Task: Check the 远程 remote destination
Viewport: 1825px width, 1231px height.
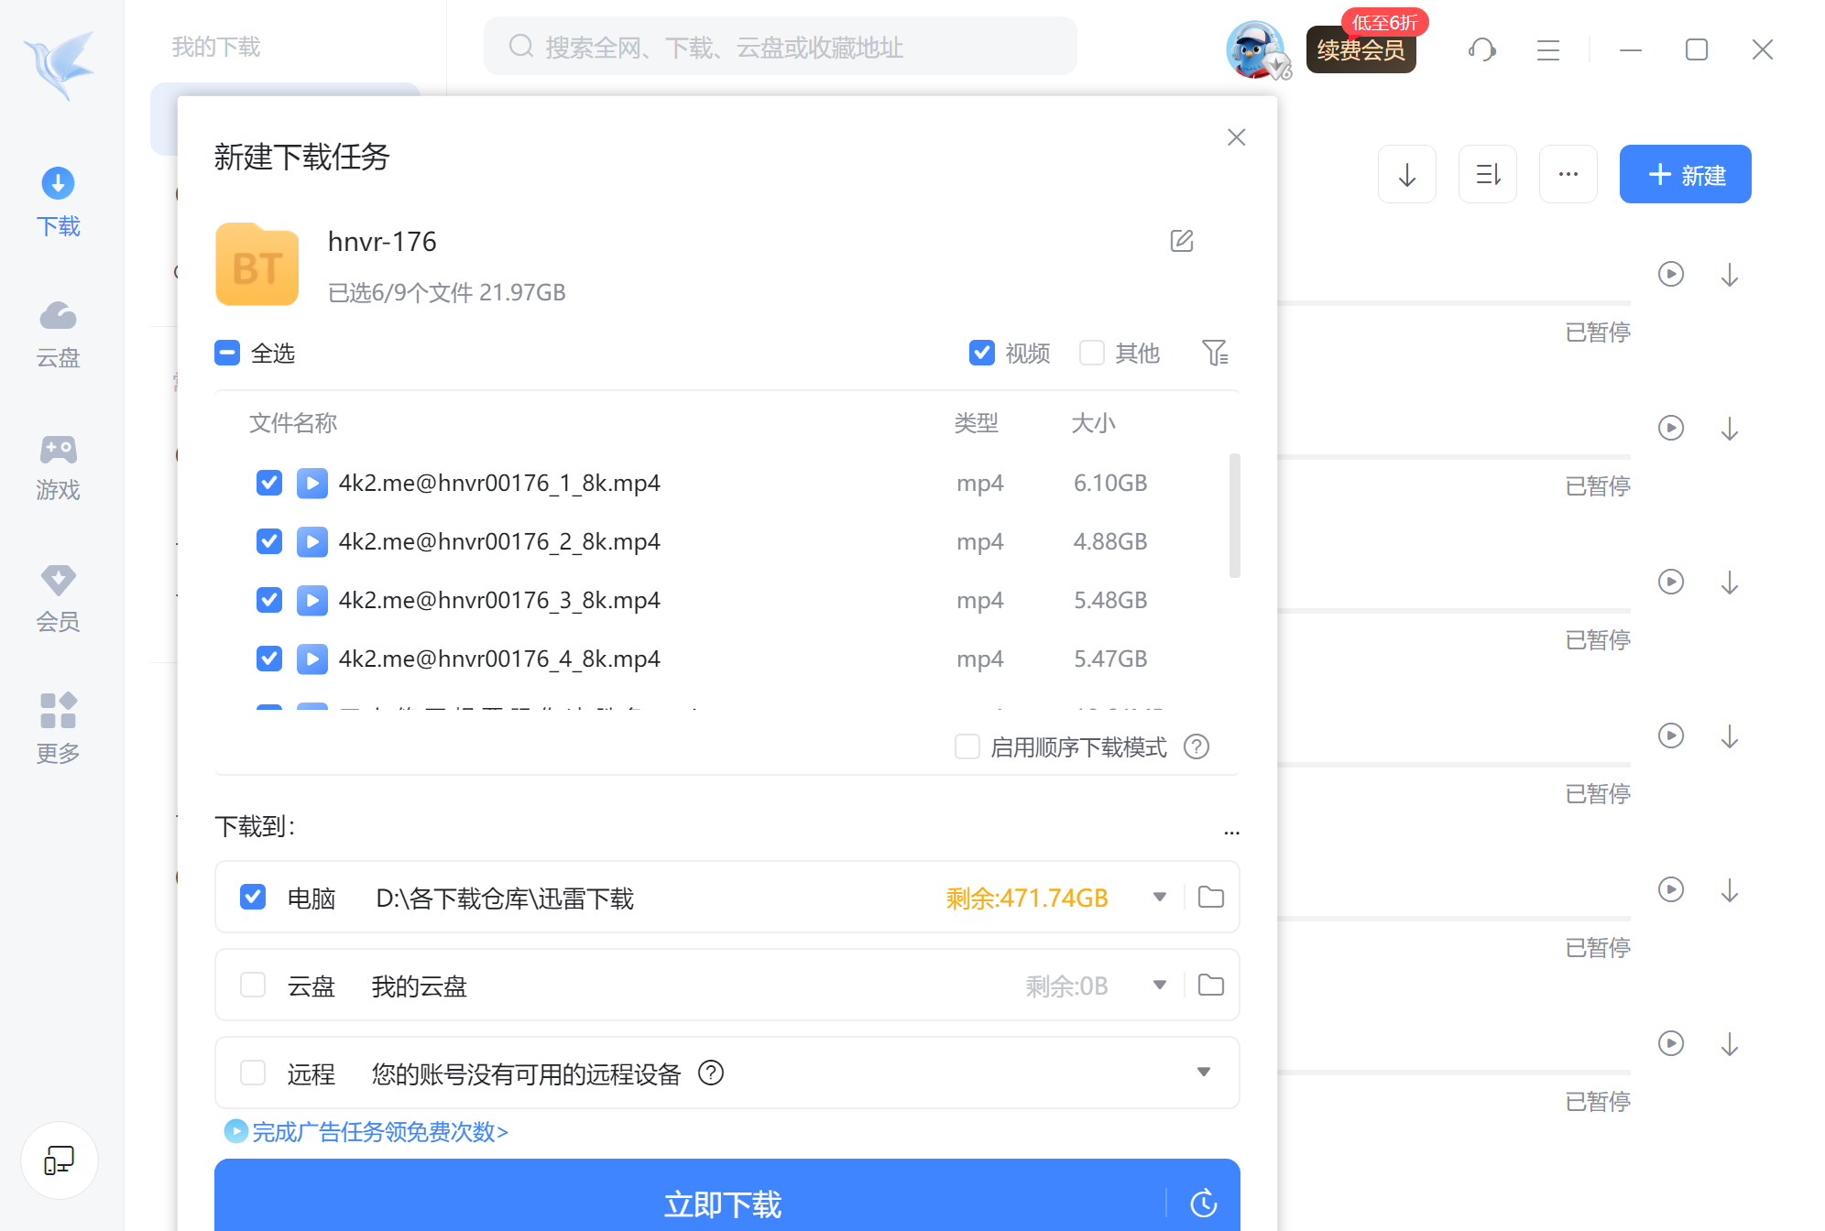Action: (x=253, y=1073)
